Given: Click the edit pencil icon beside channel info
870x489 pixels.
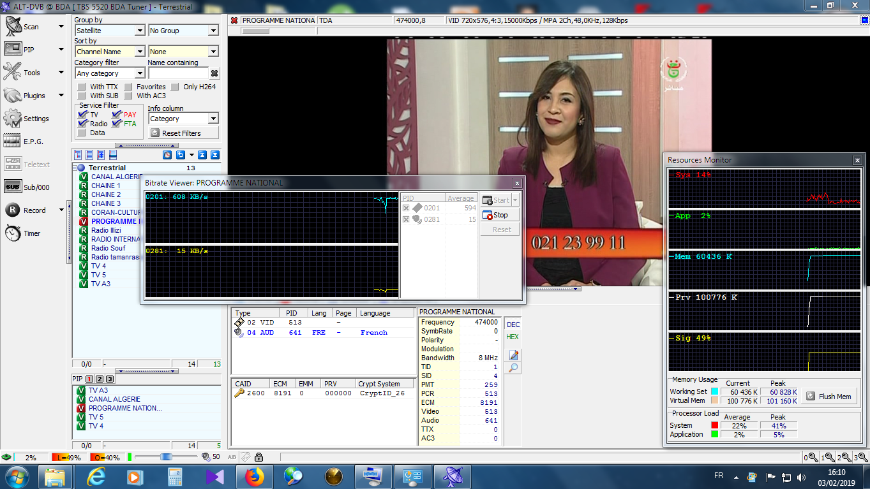Looking at the screenshot, I should [x=513, y=355].
